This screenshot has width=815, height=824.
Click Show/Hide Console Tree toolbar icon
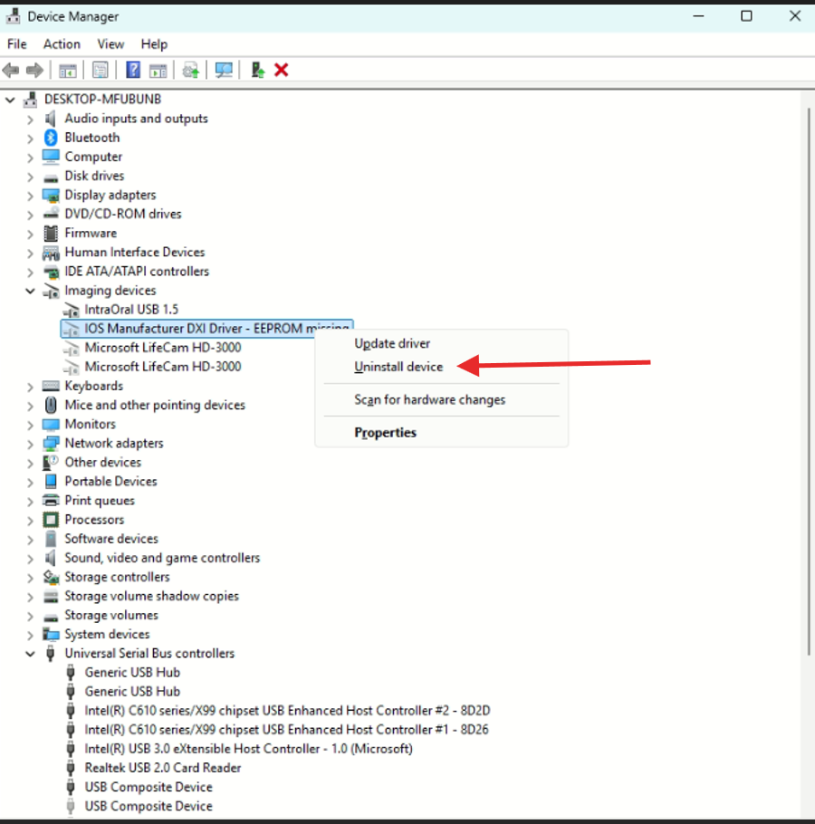(x=68, y=70)
